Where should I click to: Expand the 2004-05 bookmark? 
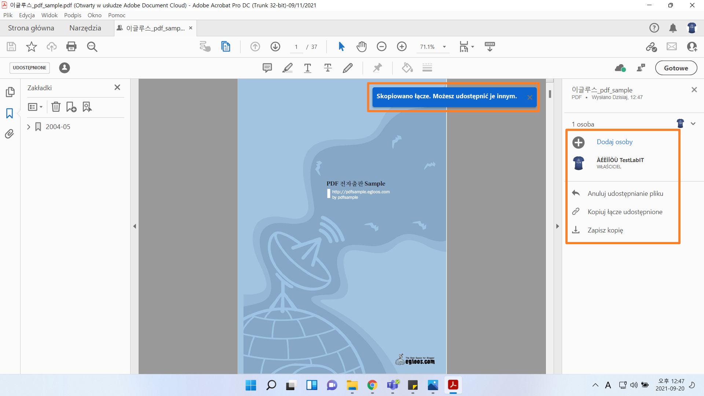[29, 127]
